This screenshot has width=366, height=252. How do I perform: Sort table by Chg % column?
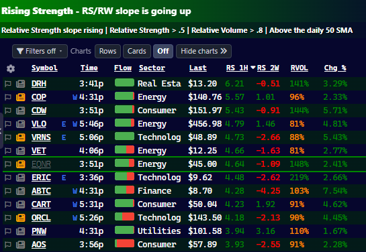tap(335, 68)
